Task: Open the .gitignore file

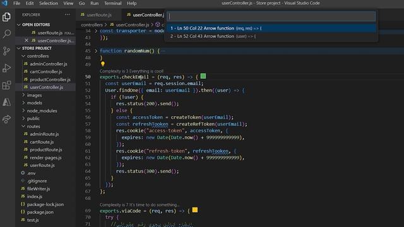Action: tap(45, 181)
